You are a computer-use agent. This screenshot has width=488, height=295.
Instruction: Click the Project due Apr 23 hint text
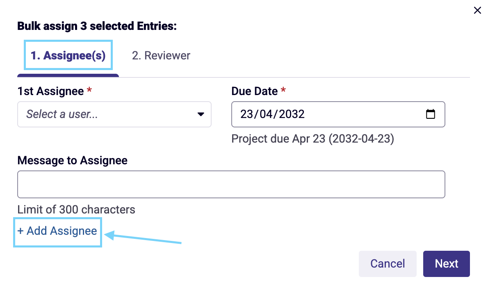(312, 138)
